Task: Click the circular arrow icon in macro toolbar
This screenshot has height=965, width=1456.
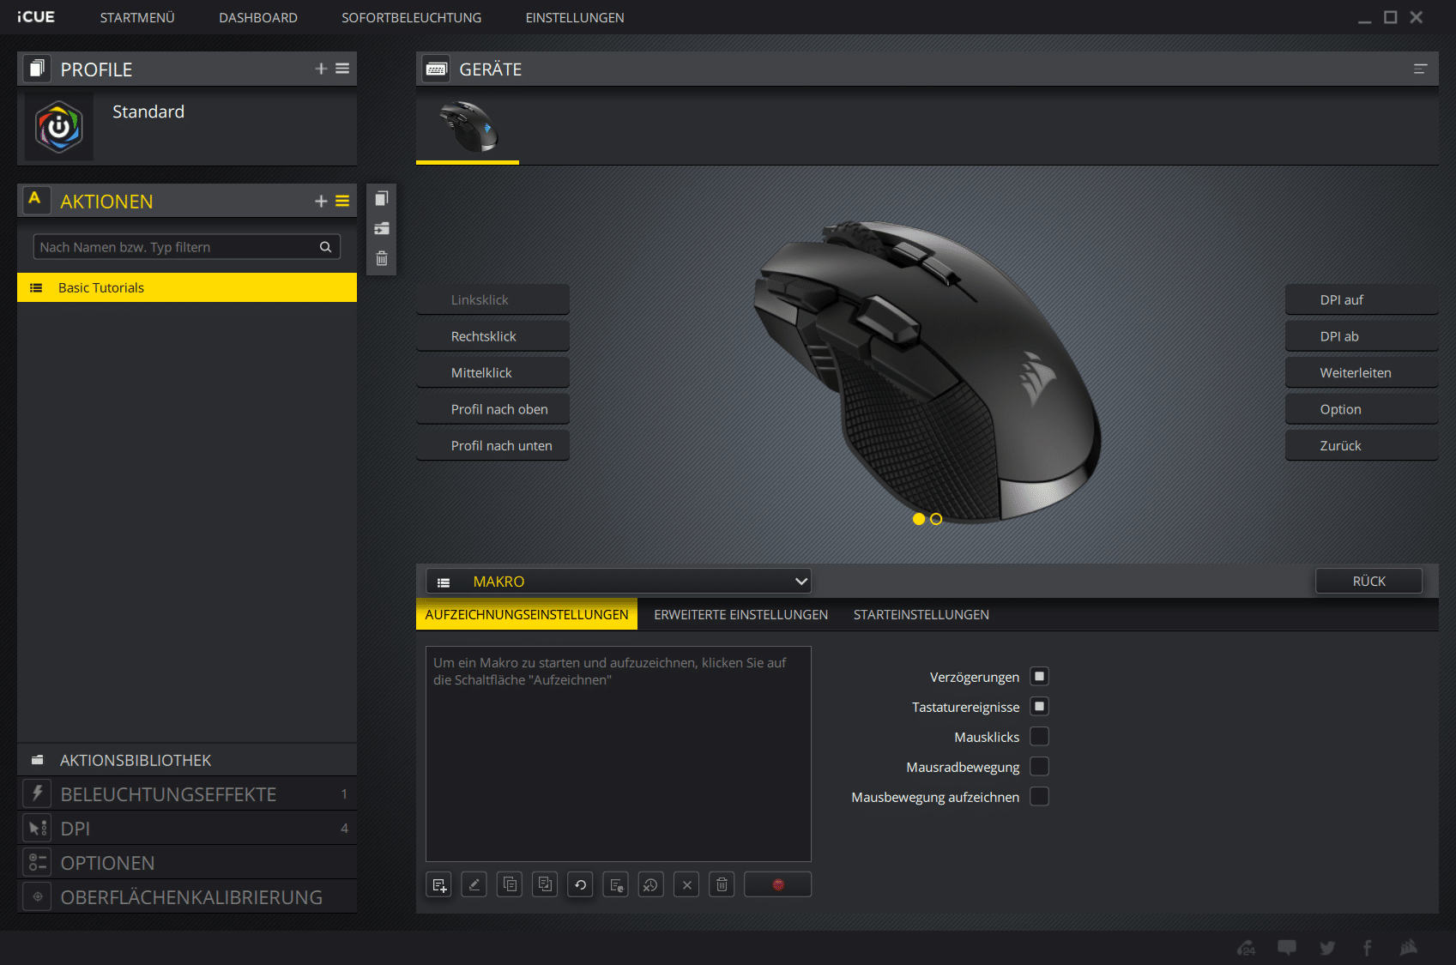Action: (x=580, y=884)
